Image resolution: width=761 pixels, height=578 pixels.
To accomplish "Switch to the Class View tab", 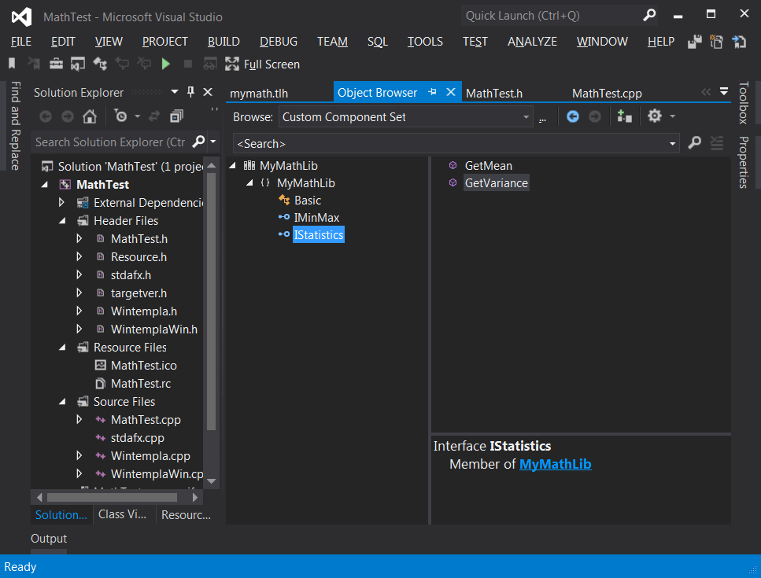I will point(122,514).
